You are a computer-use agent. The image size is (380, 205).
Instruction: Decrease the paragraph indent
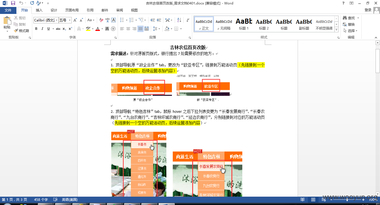[153, 20]
